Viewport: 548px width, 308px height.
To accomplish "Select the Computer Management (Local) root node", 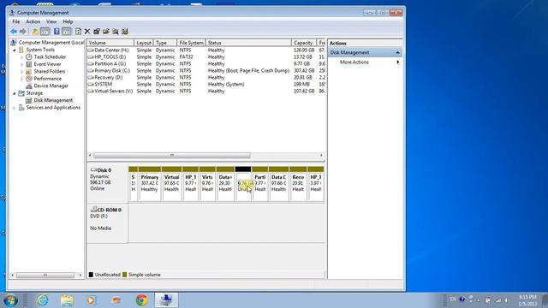I will [x=48, y=42].
